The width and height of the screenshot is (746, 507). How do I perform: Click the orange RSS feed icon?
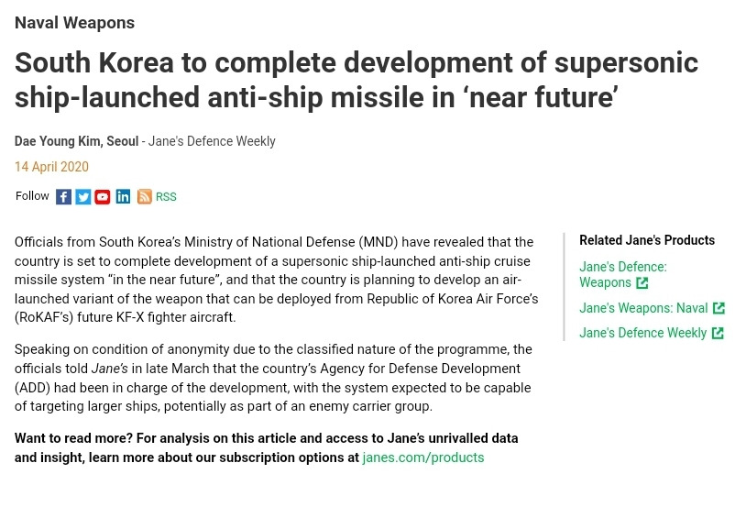tap(144, 196)
